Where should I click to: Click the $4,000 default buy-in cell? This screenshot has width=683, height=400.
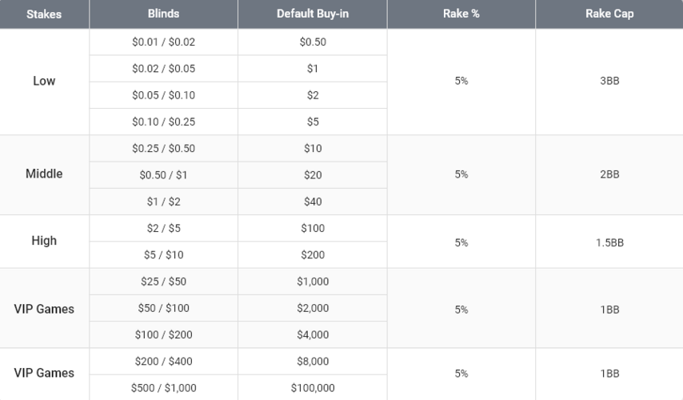313,334
